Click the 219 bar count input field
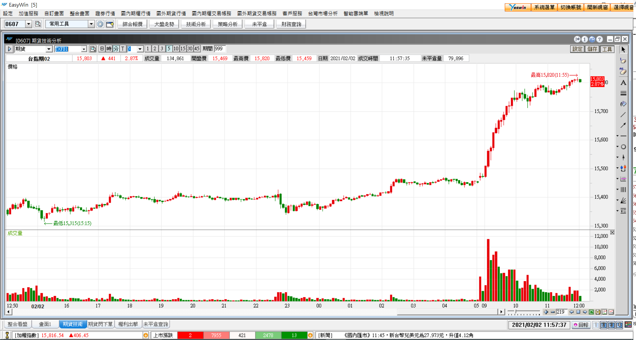The width and height of the screenshot is (636, 340). click(561, 312)
